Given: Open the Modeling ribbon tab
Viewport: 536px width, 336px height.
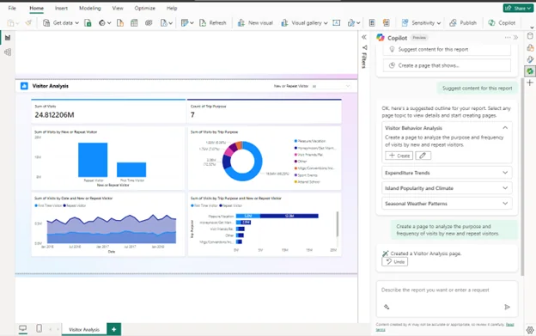Looking at the screenshot, I should click(90, 9).
